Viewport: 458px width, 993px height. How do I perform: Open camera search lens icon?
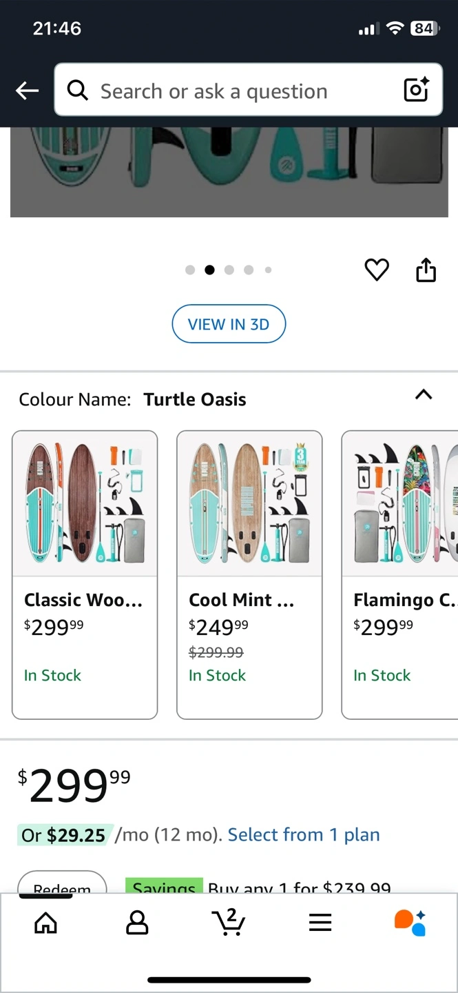click(x=416, y=90)
